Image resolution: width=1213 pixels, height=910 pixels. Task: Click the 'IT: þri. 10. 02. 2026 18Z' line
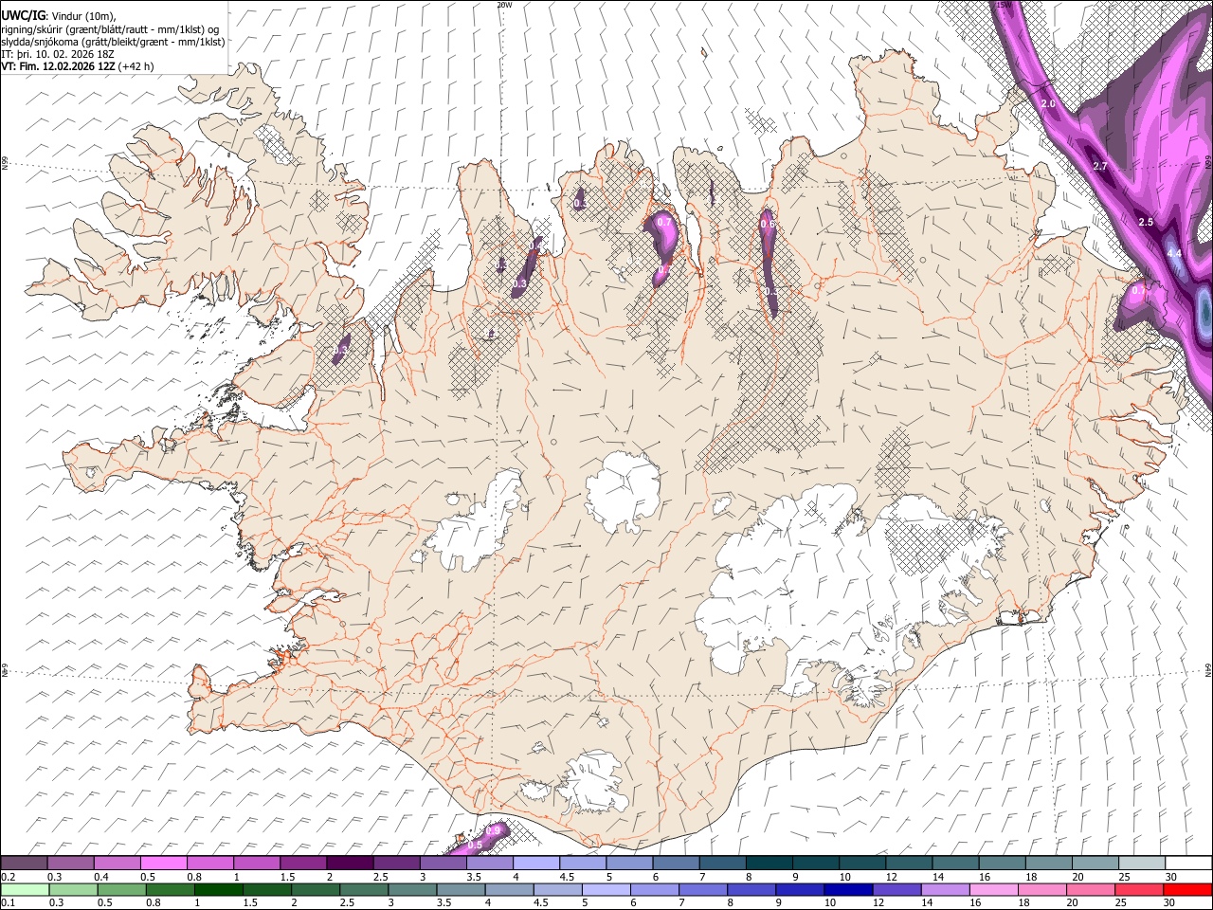coord(58,54)
